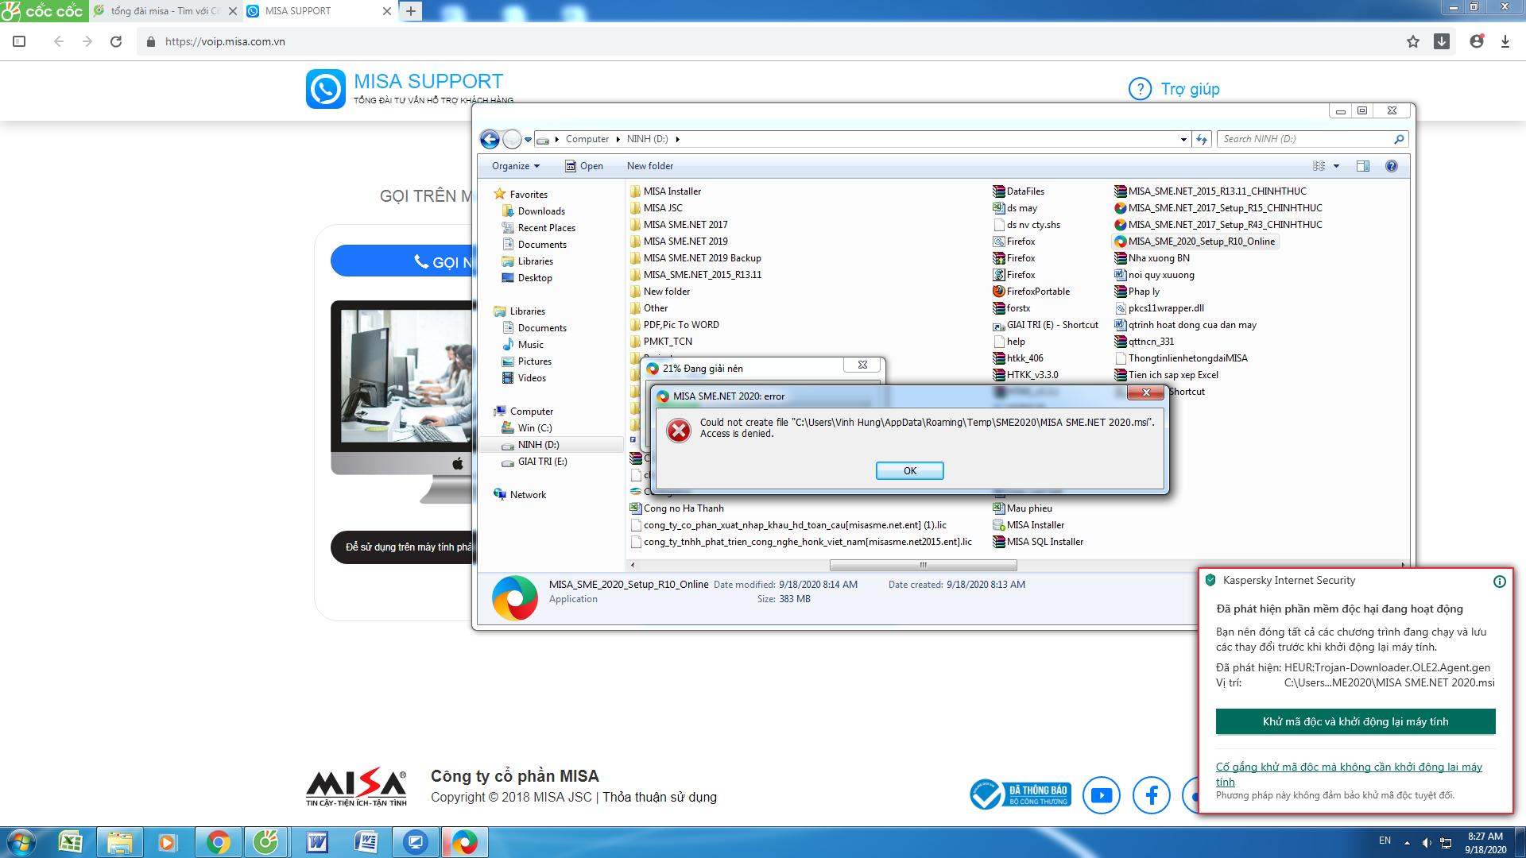
Task: Select Recent Places in Favorites
Action: (546, 228)
